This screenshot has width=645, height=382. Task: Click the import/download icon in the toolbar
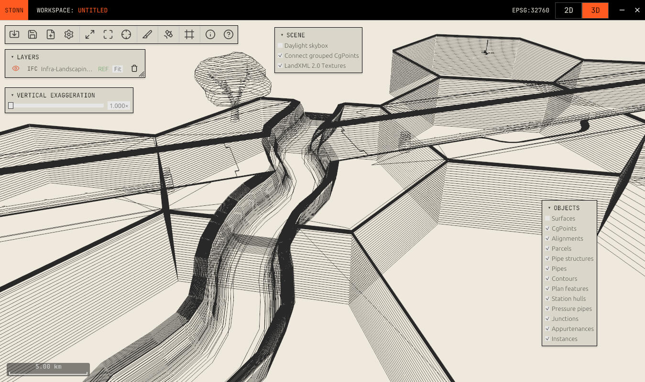click(14, 34)
